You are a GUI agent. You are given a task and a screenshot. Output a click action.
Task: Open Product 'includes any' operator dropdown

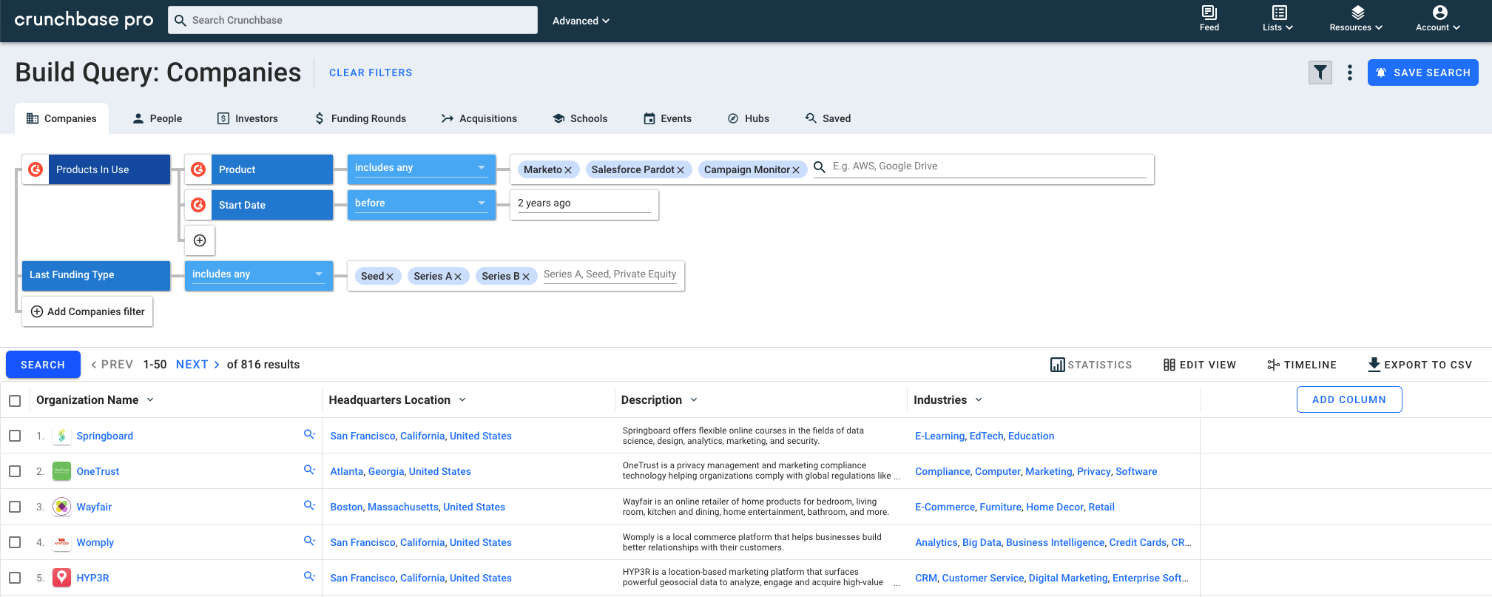click(x=421, y=169)
